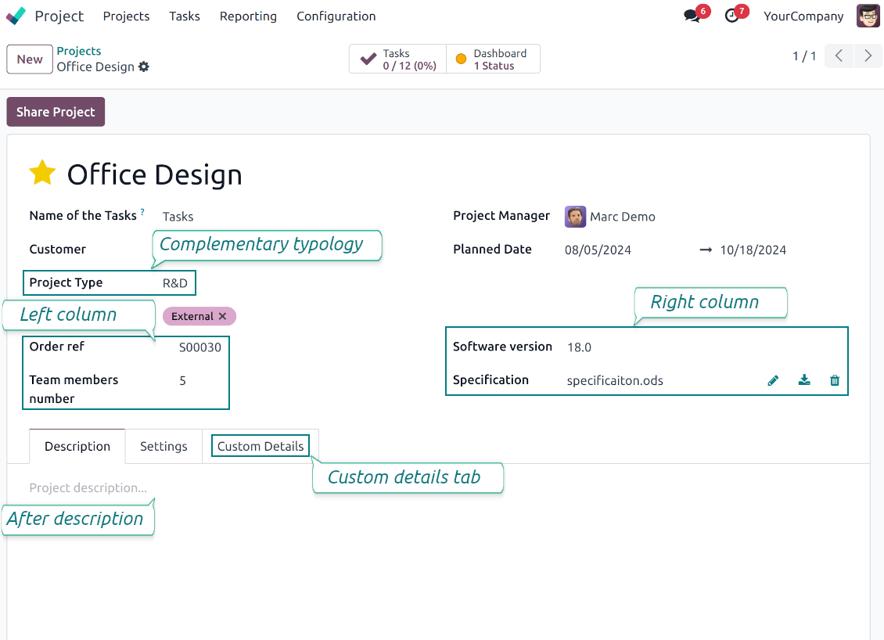
Task: Open the activities clock icon
Action: pos(731,16)
